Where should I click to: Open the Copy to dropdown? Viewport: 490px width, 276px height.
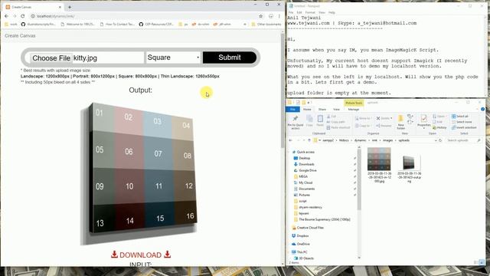363,126
